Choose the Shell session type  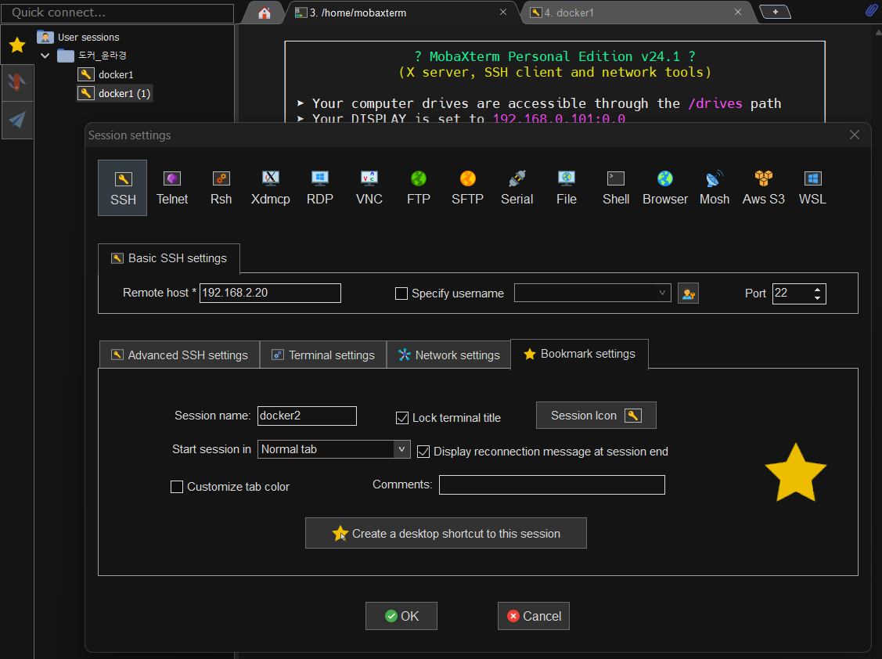[x=616, y=188]
